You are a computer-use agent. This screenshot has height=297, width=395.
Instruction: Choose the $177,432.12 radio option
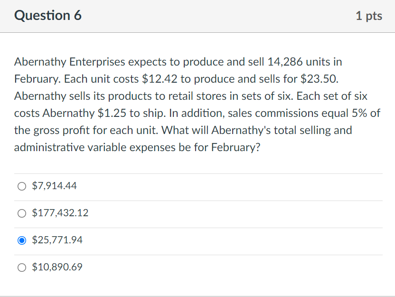(x=22, y=213)
